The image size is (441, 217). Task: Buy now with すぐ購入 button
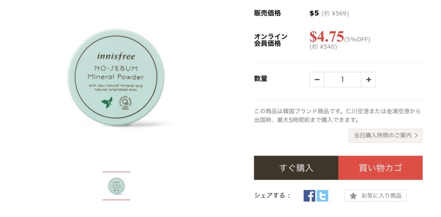click(296, 168)
